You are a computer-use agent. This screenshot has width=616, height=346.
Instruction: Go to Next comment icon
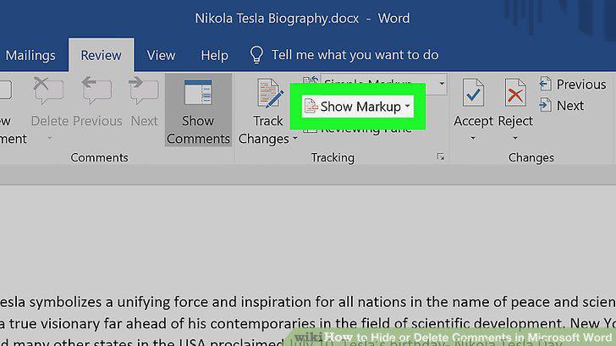pyautogui.click(x=144, y=91)
